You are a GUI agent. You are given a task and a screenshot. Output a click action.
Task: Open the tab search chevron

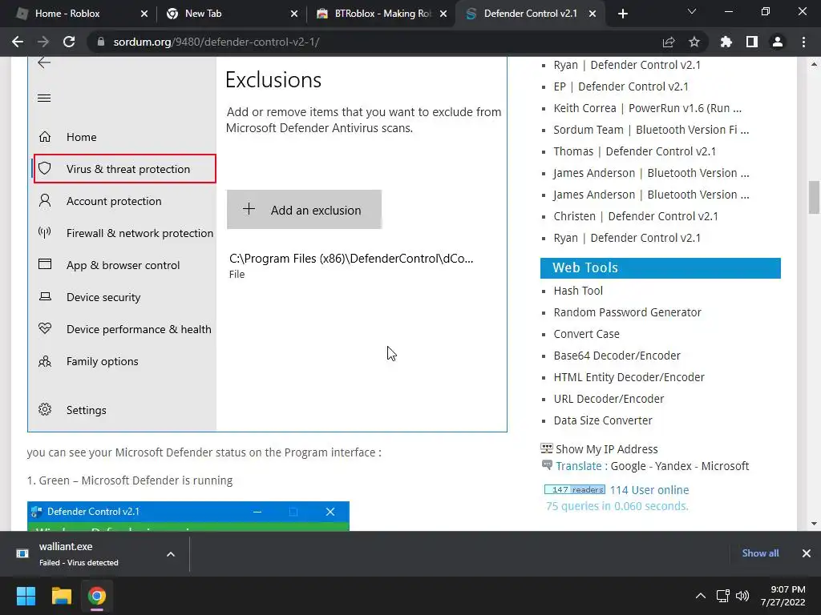pos(692,11)
